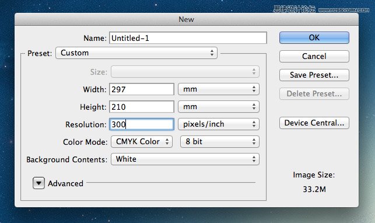Click the Cancel button
The width and height of the screenshot is (375, 223).
[x=314, y=56]
